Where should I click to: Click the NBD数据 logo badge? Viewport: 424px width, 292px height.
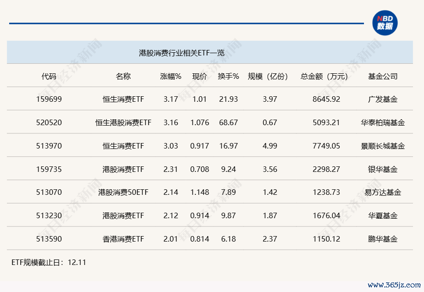click(385, 23)
